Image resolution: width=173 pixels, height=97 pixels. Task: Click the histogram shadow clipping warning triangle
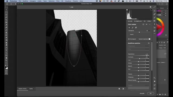coord(127,10)
